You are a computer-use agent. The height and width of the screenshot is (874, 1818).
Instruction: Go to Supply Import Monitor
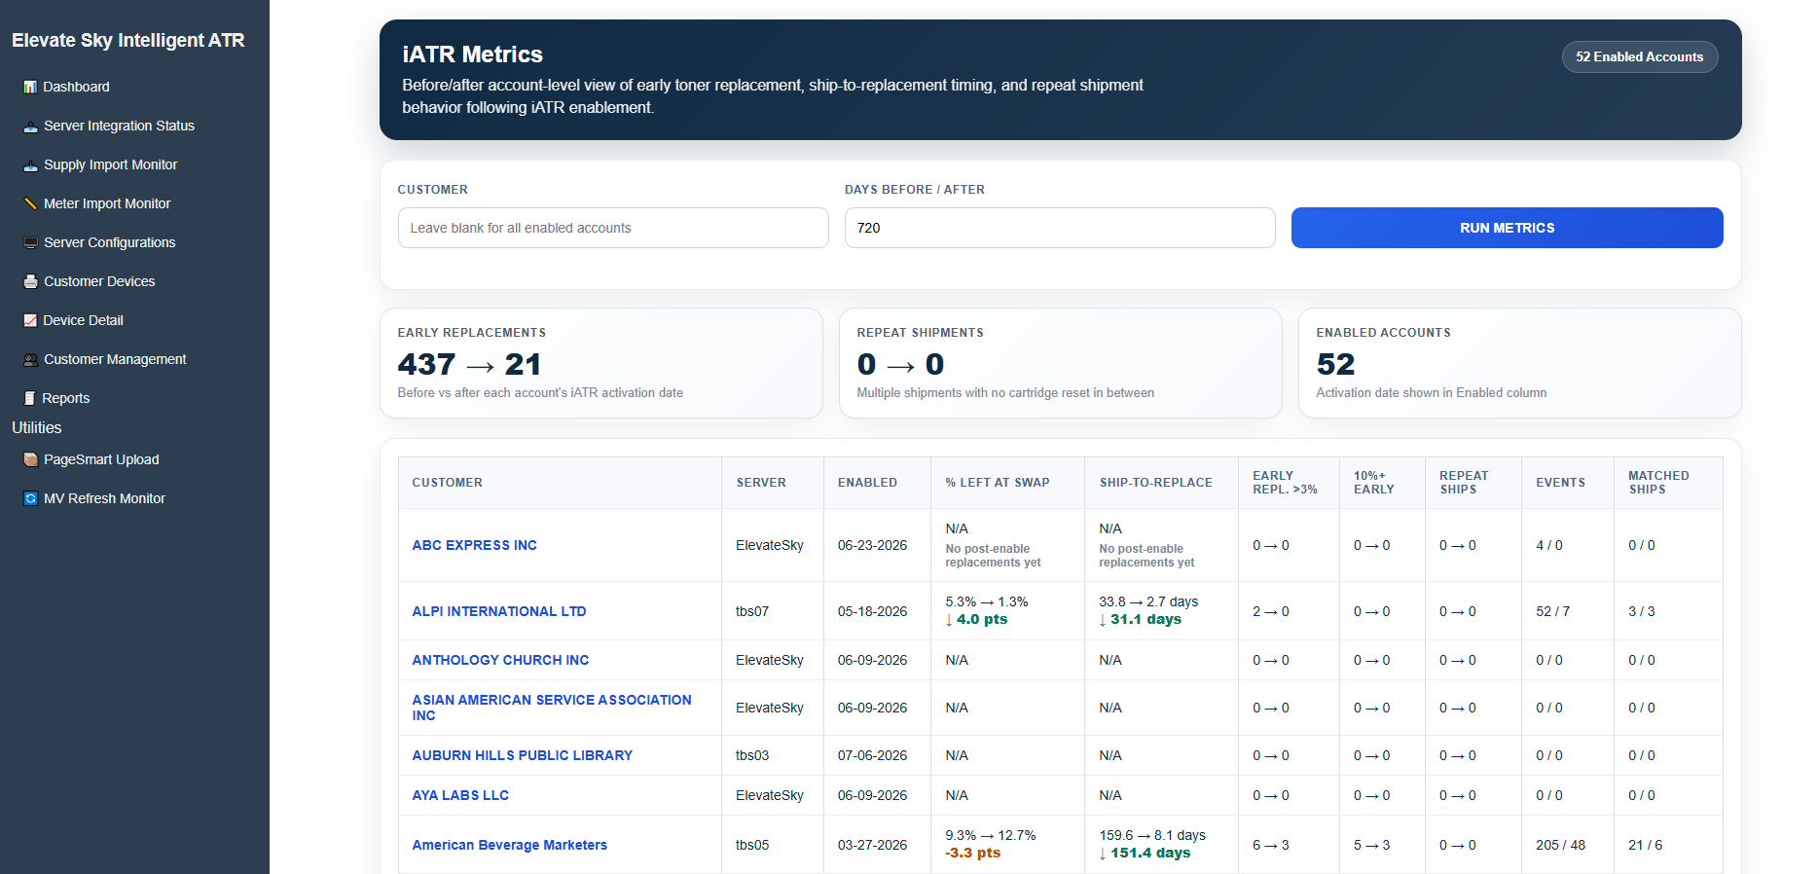coord(110,164)
